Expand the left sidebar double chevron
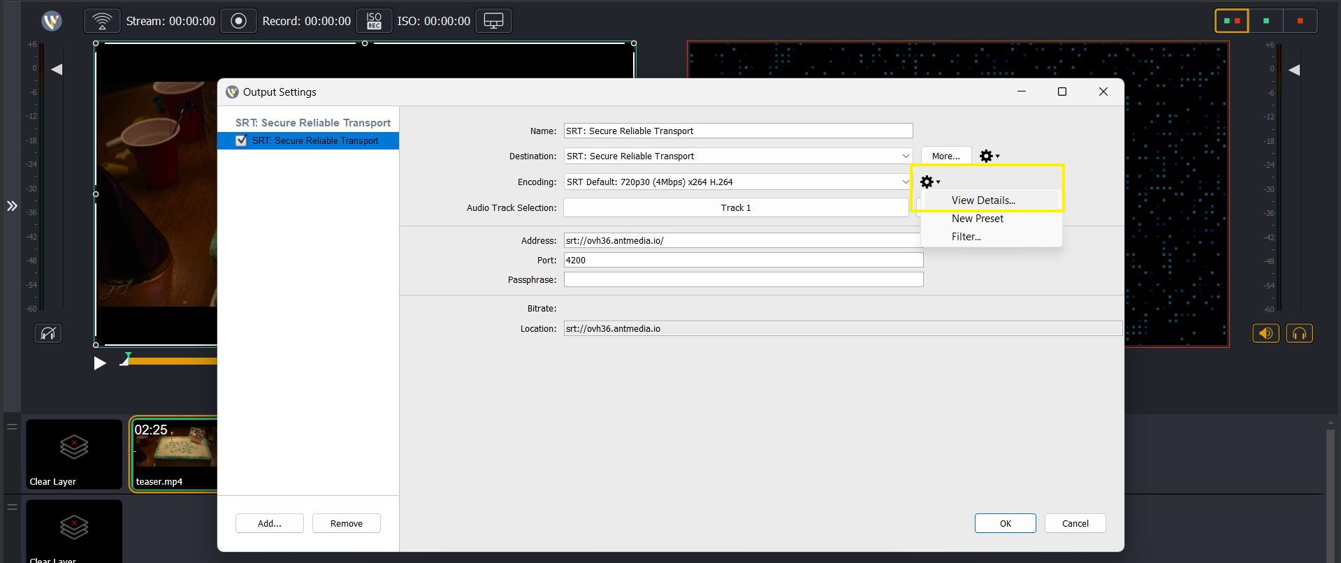The width and height of the screenshot is (1341, 563). tap(12, 206)
